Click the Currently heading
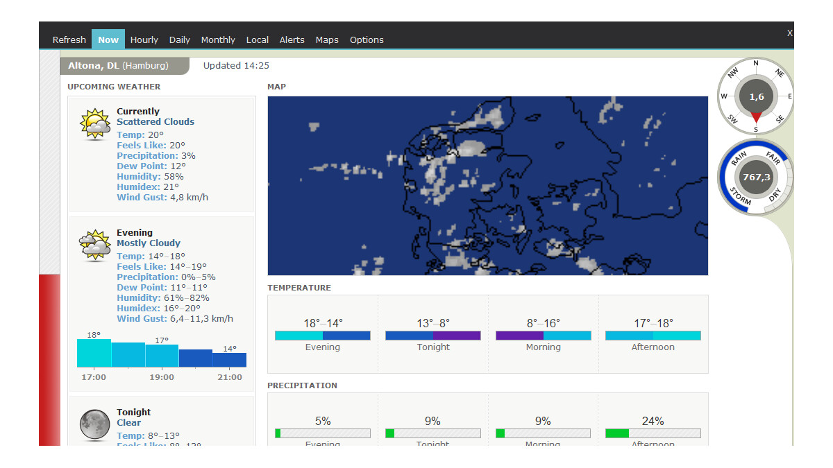 (x=138, y=112)
